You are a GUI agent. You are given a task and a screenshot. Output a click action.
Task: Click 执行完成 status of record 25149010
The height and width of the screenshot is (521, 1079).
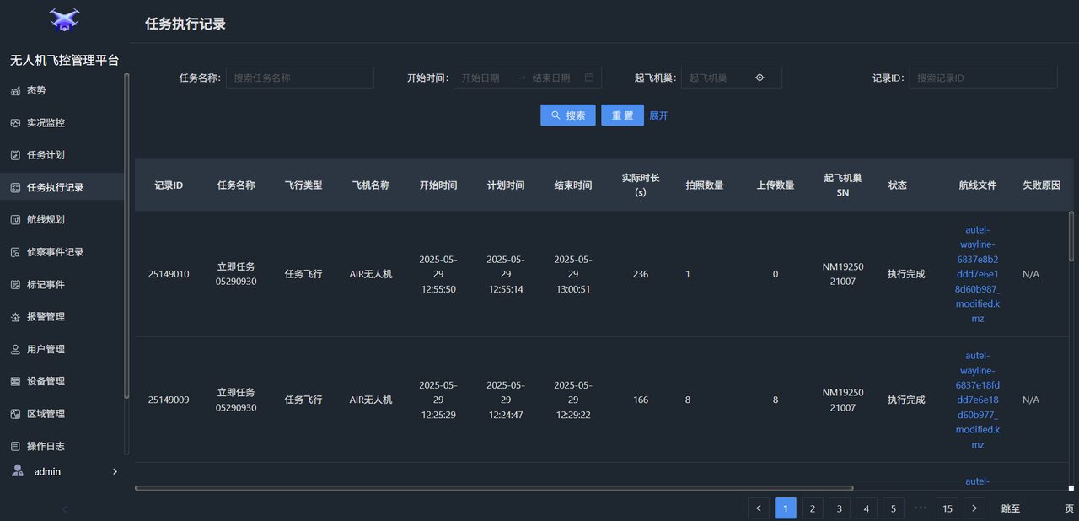click(x=906, y=274)
